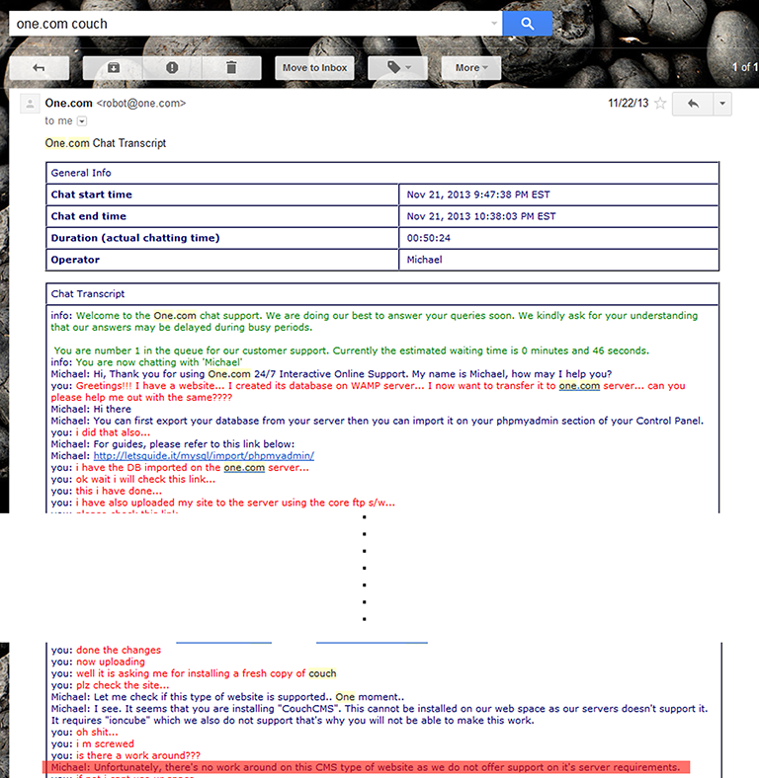Open the More actions menu
Screen dimensions: 759x778
(470, 68)
